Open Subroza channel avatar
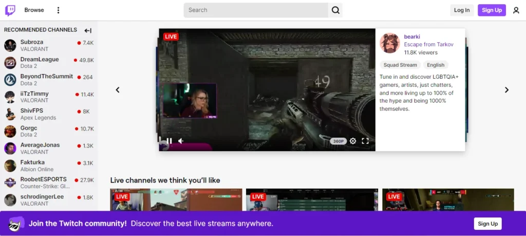The width and height of the screenshot is (526, 236). [10, 45]
